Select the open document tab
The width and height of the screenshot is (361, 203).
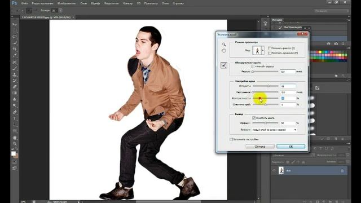click(x=48, y=17)
